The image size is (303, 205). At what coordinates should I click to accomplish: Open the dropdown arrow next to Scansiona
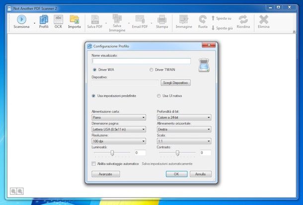(35, 23)
